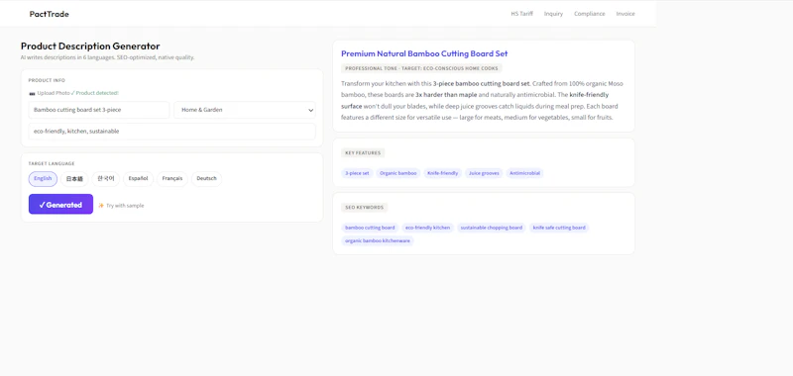Choose Français as target language

click(x=172, y=179)
